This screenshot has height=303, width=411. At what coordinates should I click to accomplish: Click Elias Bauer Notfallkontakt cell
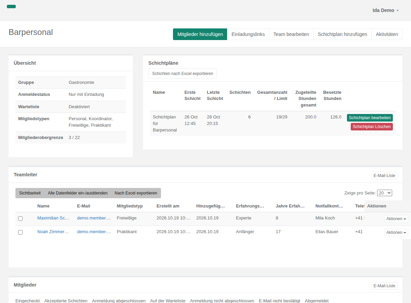pyautogui.click(x=327, y=232)
